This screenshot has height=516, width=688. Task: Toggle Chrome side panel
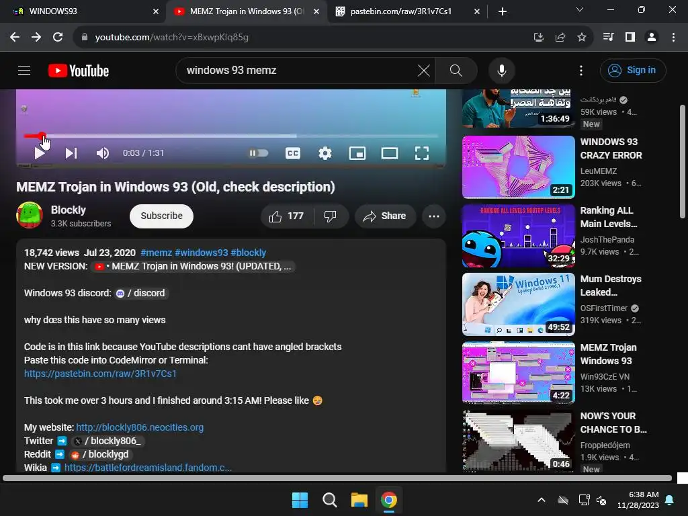pos(630,38)
